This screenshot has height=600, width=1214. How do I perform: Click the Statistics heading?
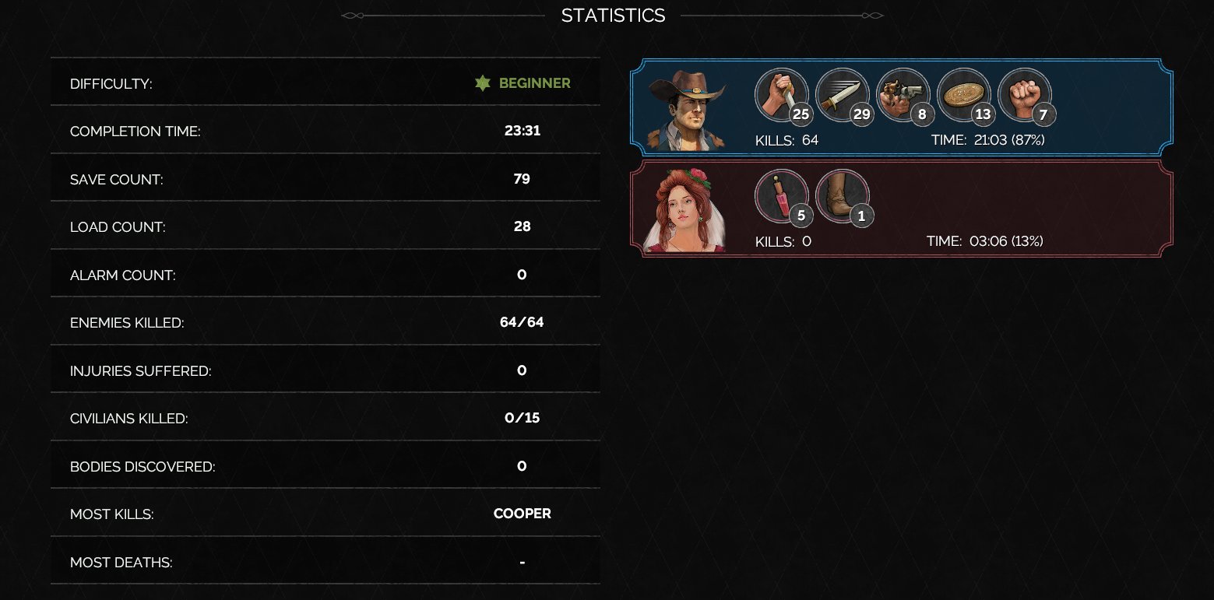[x=614, y=16]
